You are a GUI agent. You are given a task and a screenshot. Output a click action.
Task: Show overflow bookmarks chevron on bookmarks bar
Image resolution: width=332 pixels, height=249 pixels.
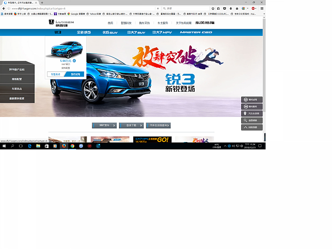264,14
